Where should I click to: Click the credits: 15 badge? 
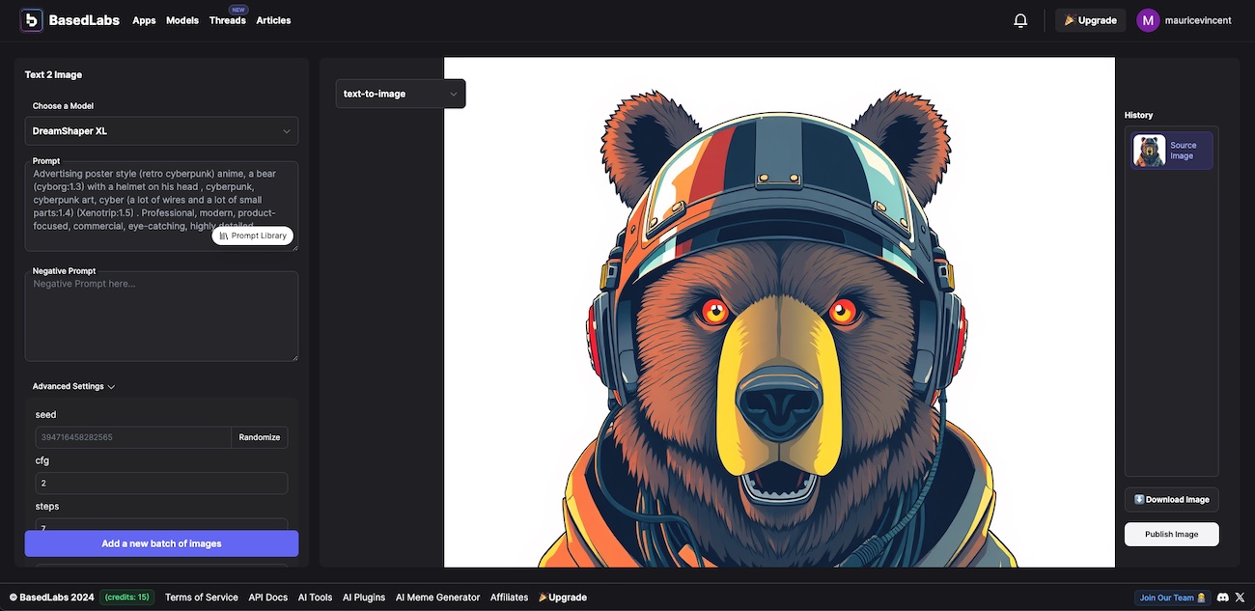pyautogui.click(x=127, y=597)
